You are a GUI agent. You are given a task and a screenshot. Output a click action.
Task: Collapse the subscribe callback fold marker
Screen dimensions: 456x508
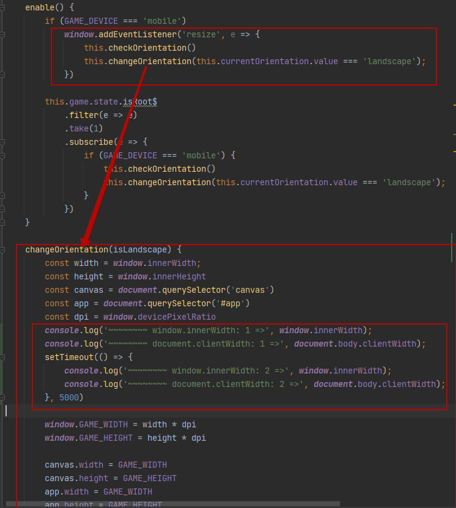[2, 142]
